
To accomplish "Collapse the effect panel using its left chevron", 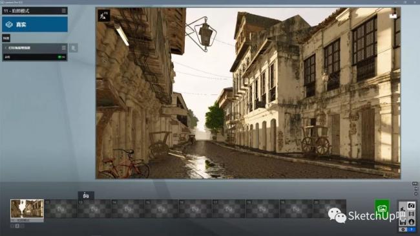I will tap(6, 48).
